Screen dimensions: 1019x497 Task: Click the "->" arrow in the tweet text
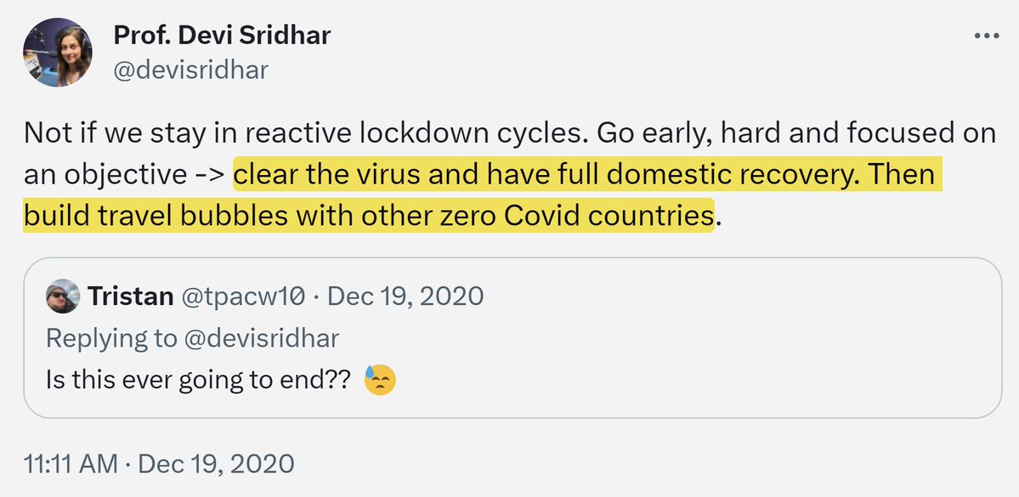pyautogui.click(x=208, y=177)
